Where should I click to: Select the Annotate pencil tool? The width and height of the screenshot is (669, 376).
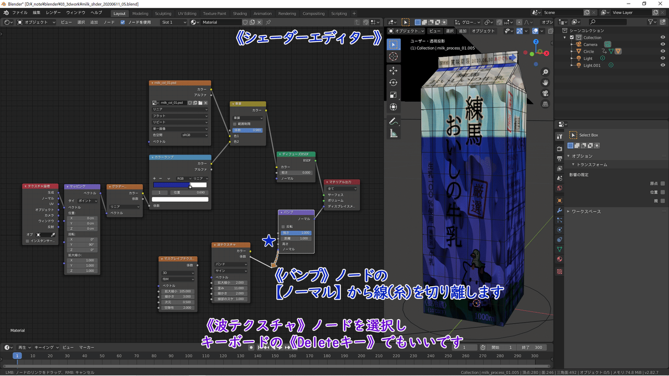click(394, 121)
